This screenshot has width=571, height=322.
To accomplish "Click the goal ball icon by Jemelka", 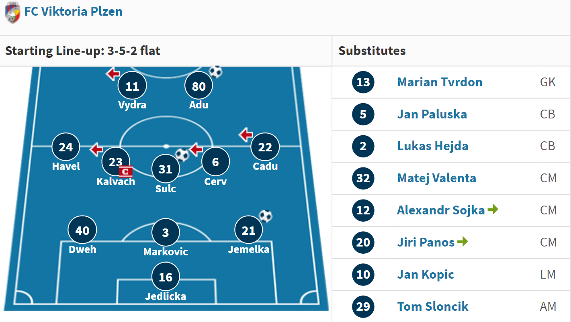I will tap(265, 216).
